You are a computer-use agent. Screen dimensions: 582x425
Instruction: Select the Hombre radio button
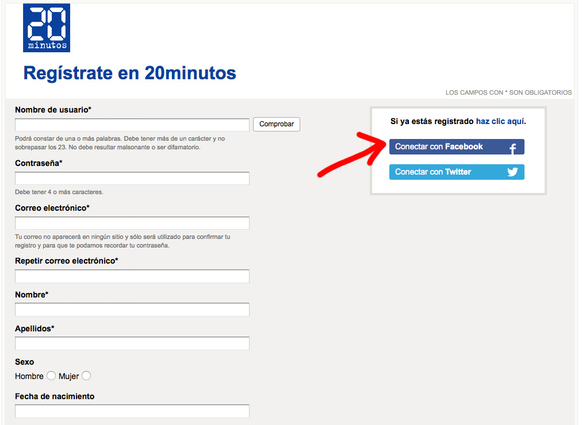[x=51, y=375]
